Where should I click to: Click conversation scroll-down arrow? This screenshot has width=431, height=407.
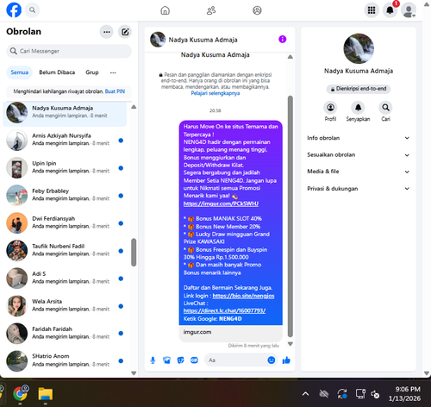click(290, 344)
